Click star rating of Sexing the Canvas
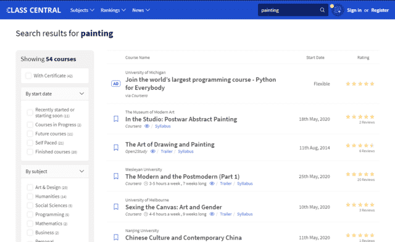 [x=360, y=205]
